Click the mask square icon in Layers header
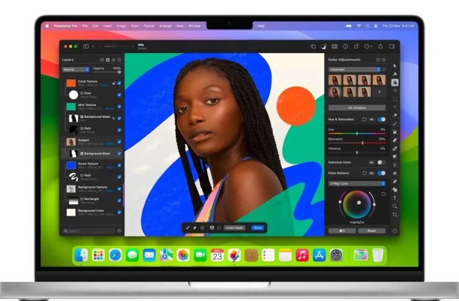Screen dimensions: 459x301 coord(108,59)
